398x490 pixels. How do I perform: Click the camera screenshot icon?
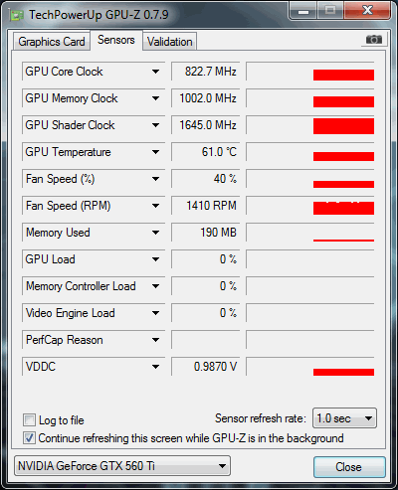pyautogui.click(x=374, y=40)
